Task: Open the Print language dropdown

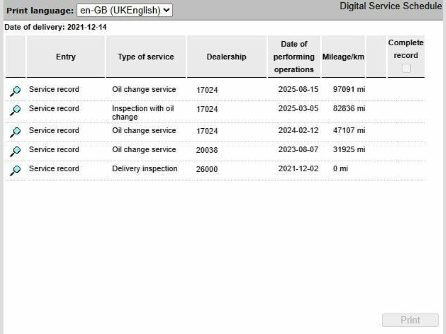Action: pos(125,10)
